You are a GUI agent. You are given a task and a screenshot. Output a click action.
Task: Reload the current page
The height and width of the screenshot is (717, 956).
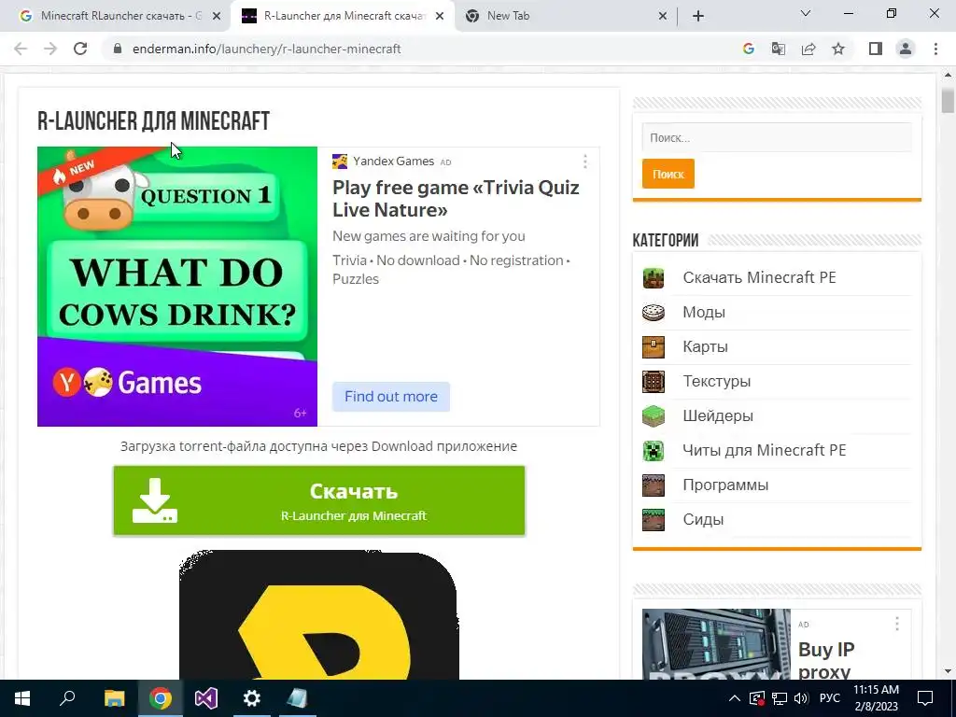click(x=80, y=49)
